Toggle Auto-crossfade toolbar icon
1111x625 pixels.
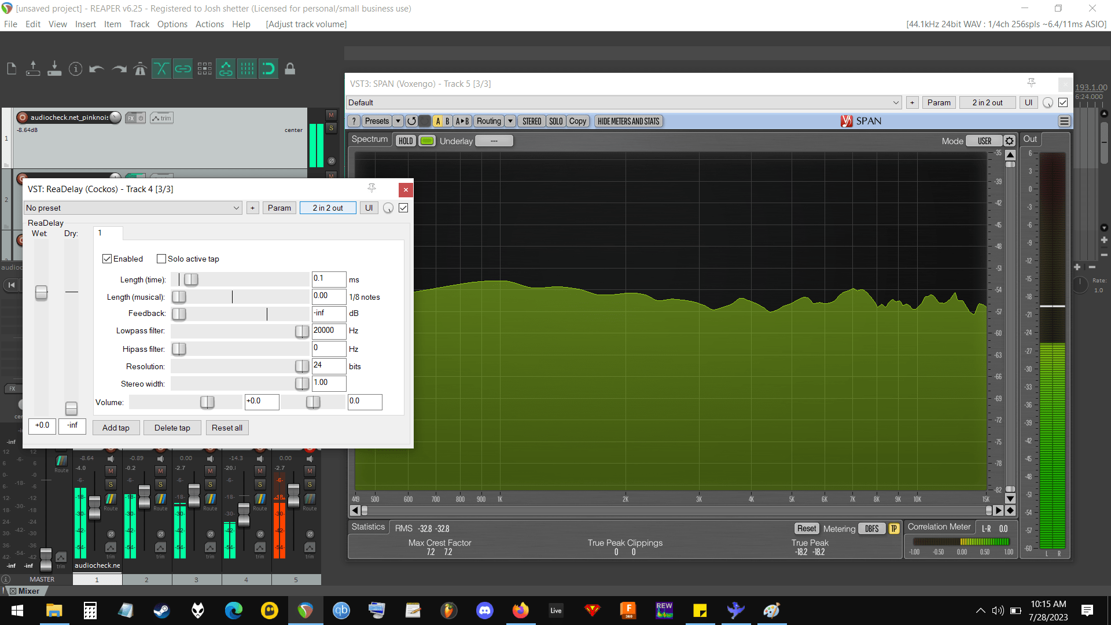click(x=161, y=69)
